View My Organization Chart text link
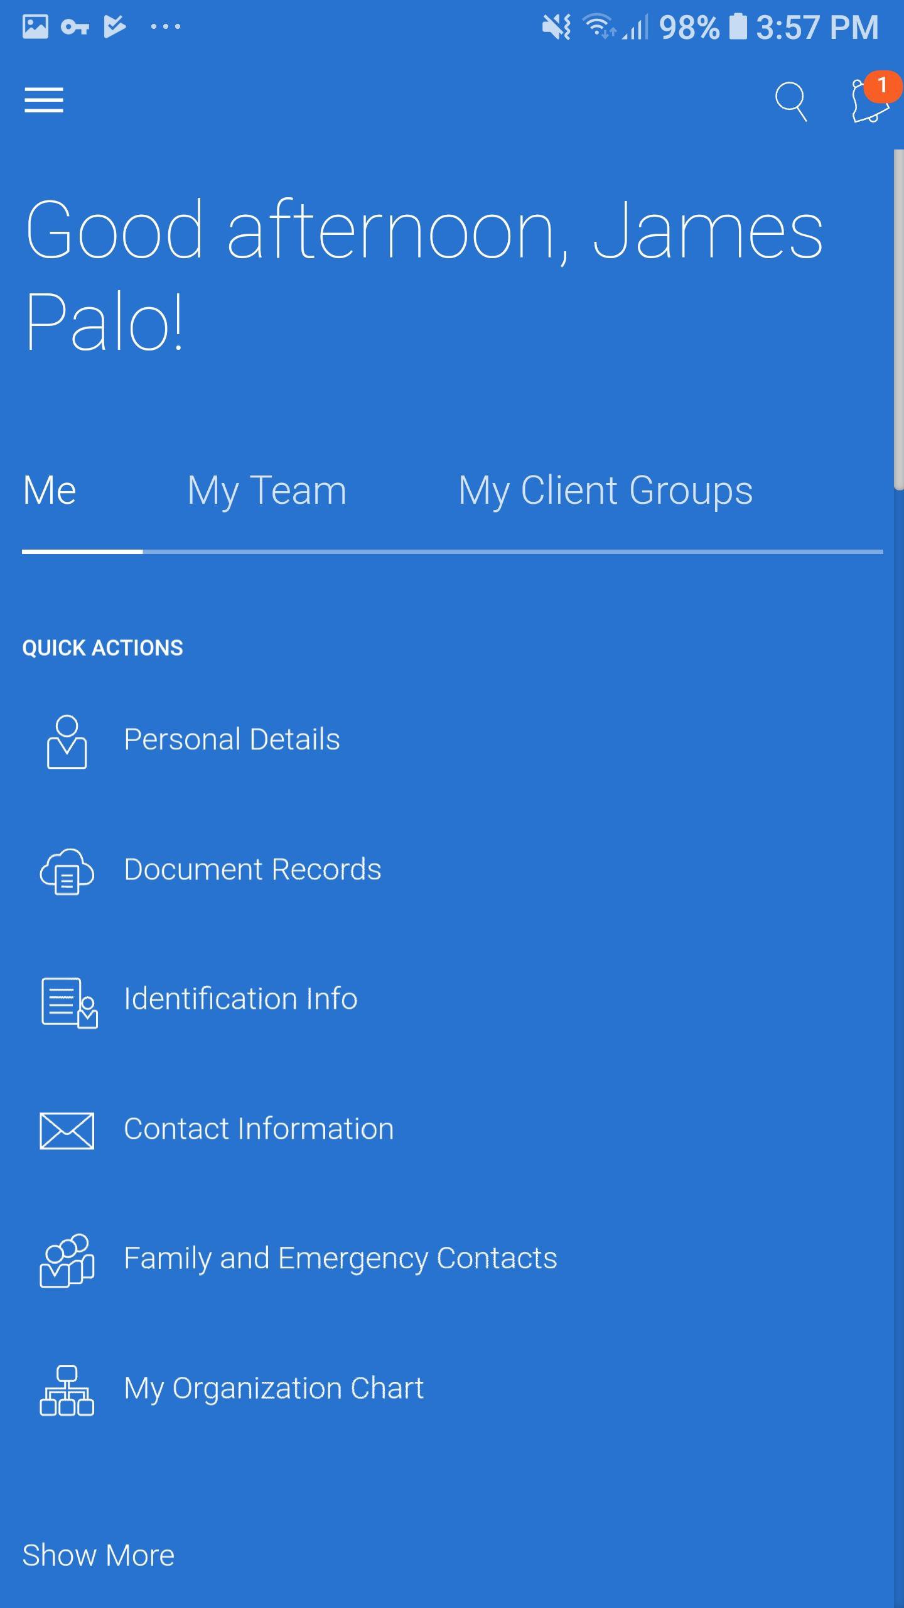This screenshot has height=1608, width=904. pos(274,1388)
